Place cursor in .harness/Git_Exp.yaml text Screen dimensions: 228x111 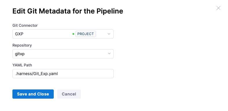click(x=37, y=74)
